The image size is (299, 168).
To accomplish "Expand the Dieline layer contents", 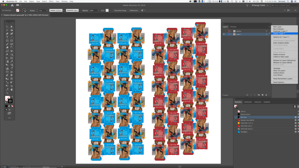I will click(x=231, y=31).
